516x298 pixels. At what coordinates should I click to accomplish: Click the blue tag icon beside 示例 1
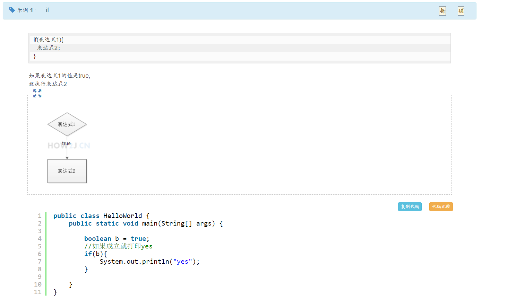click(x=12, y=10)
